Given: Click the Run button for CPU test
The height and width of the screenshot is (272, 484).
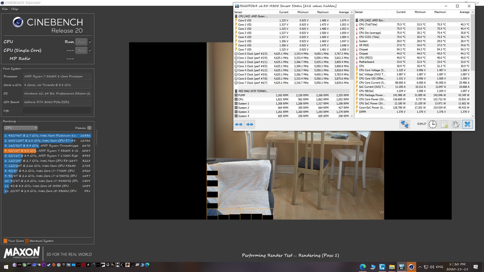Looking at the screenshot, I should tap(81, 42).
